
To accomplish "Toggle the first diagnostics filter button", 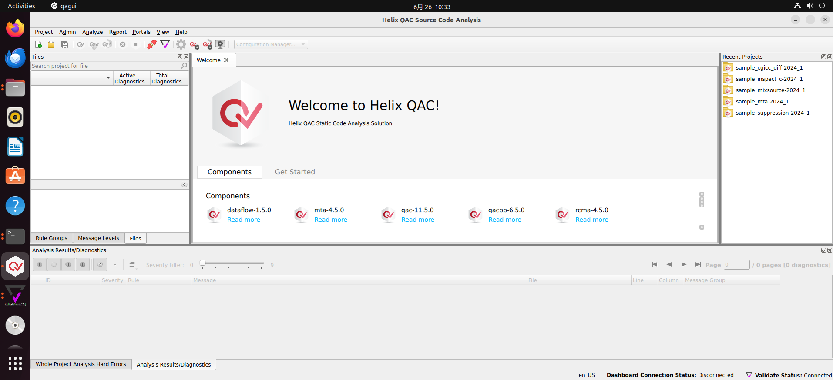I will pyautogui.click(x=40, y=265).
